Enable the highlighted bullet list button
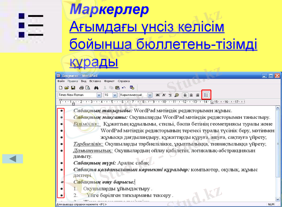The height and width of the screenshot is (207, 282). click(x=206, y=95)
